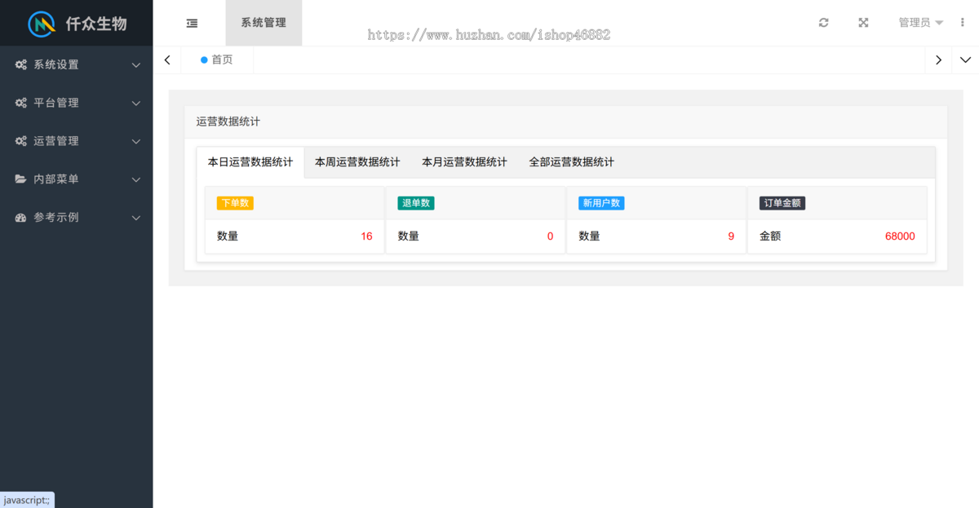
Task: Click the 数量 label under 退单数
Action: [409, 236]
